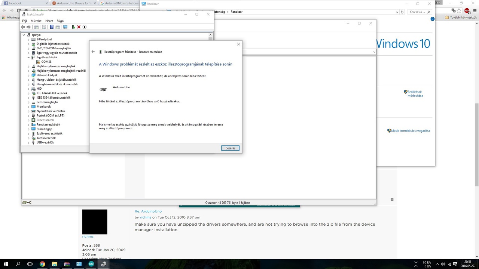Open the Windows Start menu
Screen dimensions: 479x269
click(6, 264)
